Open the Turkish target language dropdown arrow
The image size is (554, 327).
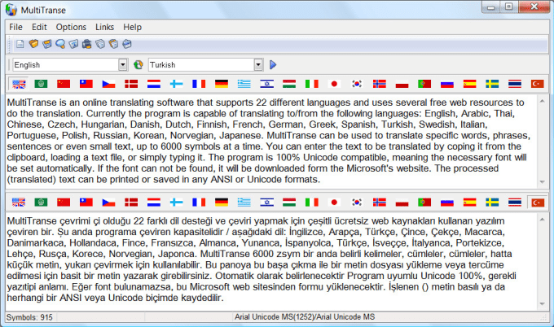pos(258,65)
